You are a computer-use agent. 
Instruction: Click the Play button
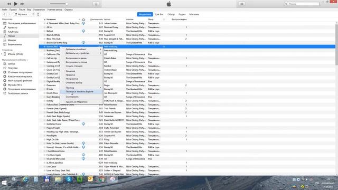(x=16, y=4)
